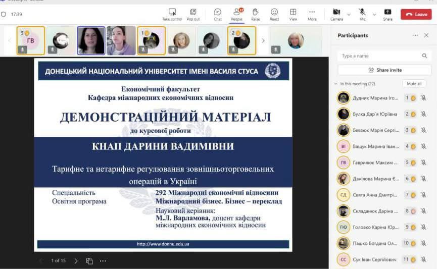Click Share invite button

coord(384,70)
